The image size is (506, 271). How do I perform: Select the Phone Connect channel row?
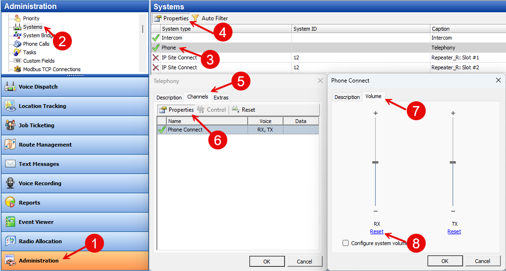[x=238, y=130]
